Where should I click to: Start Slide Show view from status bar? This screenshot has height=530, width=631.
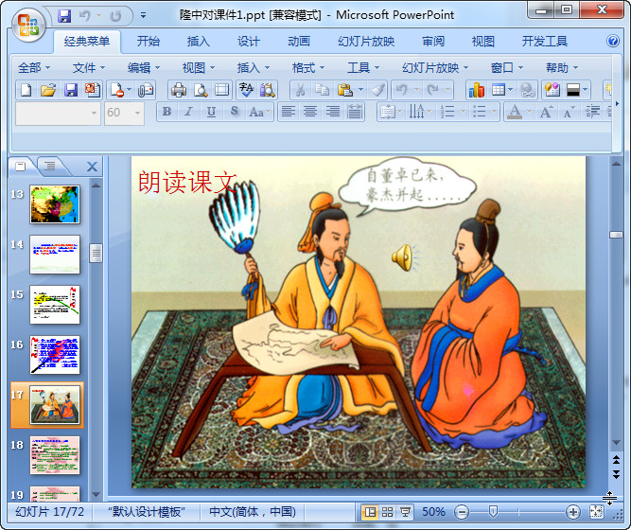(405, 512)
